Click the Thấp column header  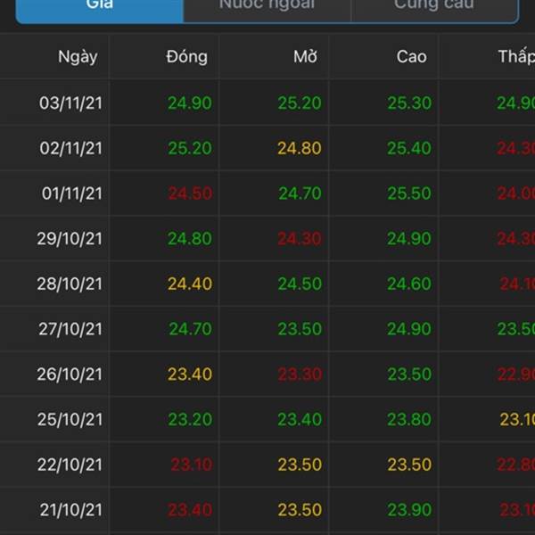[516, 57]
